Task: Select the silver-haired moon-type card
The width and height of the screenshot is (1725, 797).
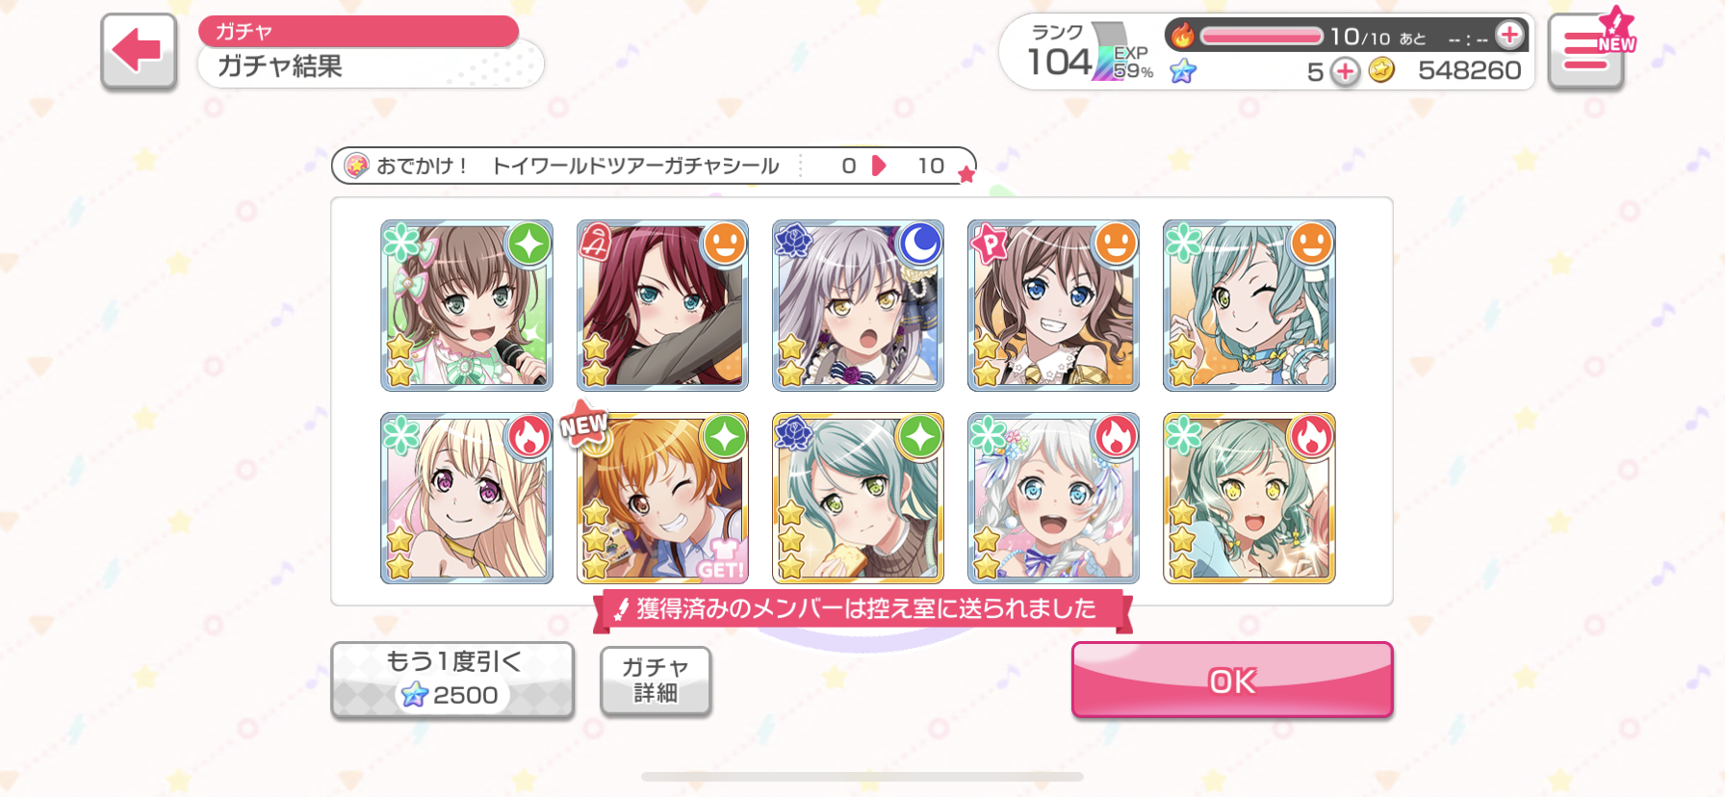Action: point(858,305)
